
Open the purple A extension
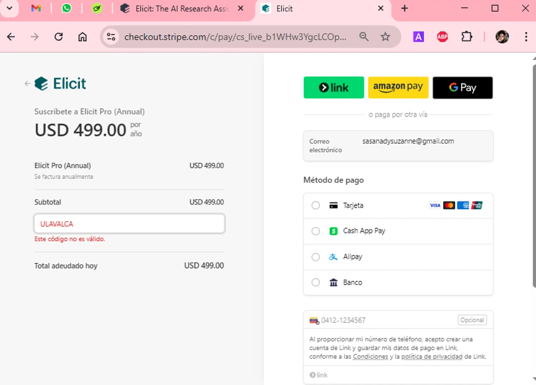tap(418, 36)
